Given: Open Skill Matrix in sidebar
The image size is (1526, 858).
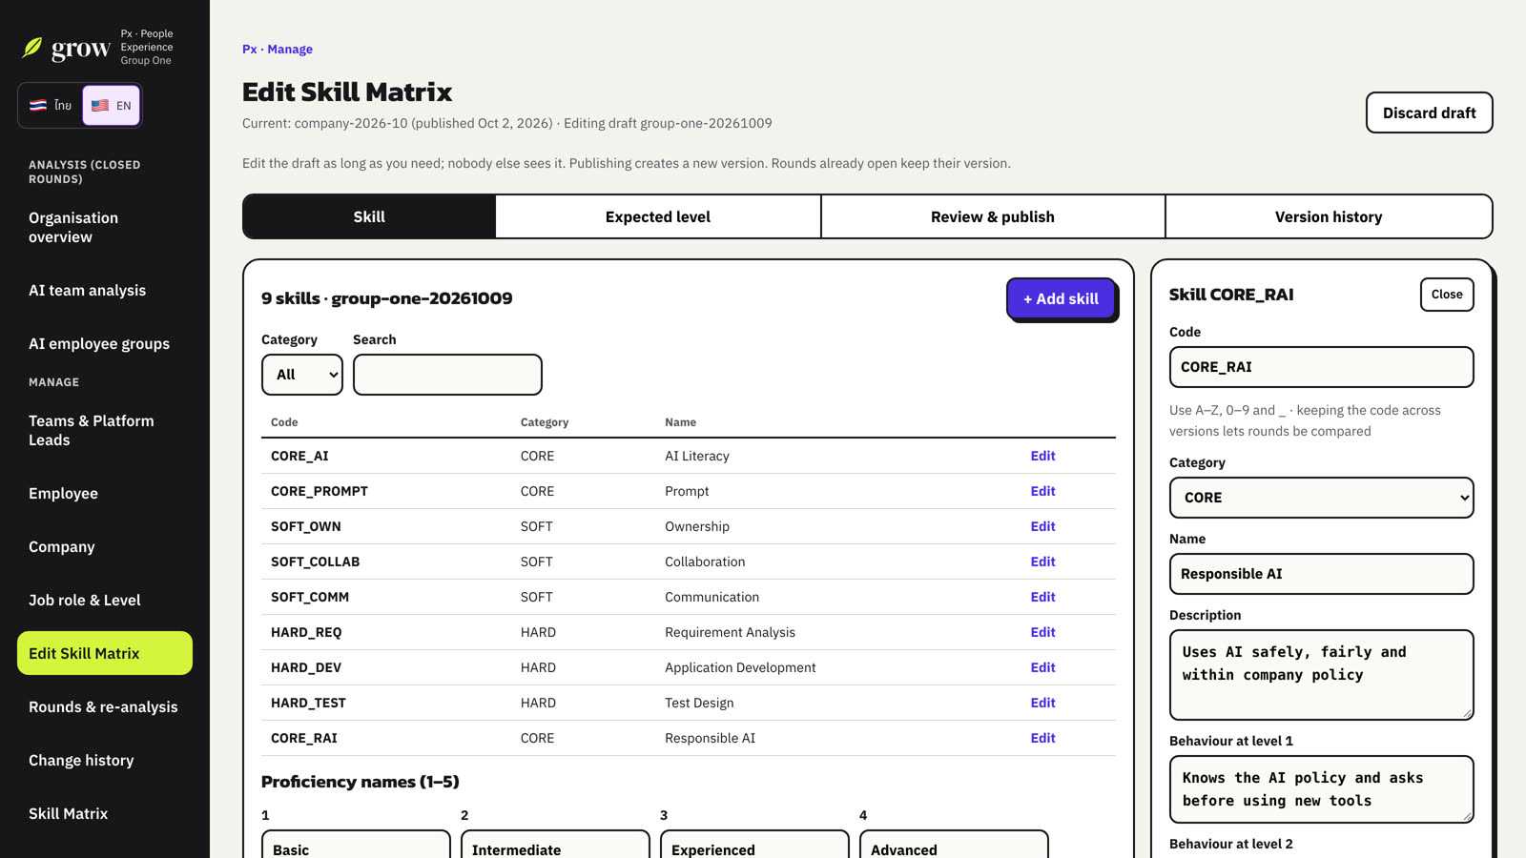Looking at the screenshot, I should click(x=105, y=813).
